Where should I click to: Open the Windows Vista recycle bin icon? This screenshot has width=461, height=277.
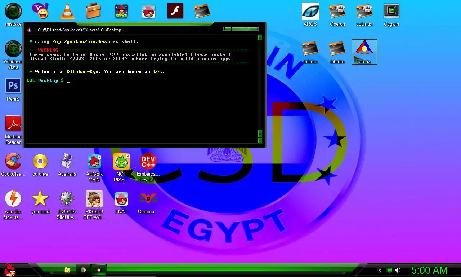13,55
